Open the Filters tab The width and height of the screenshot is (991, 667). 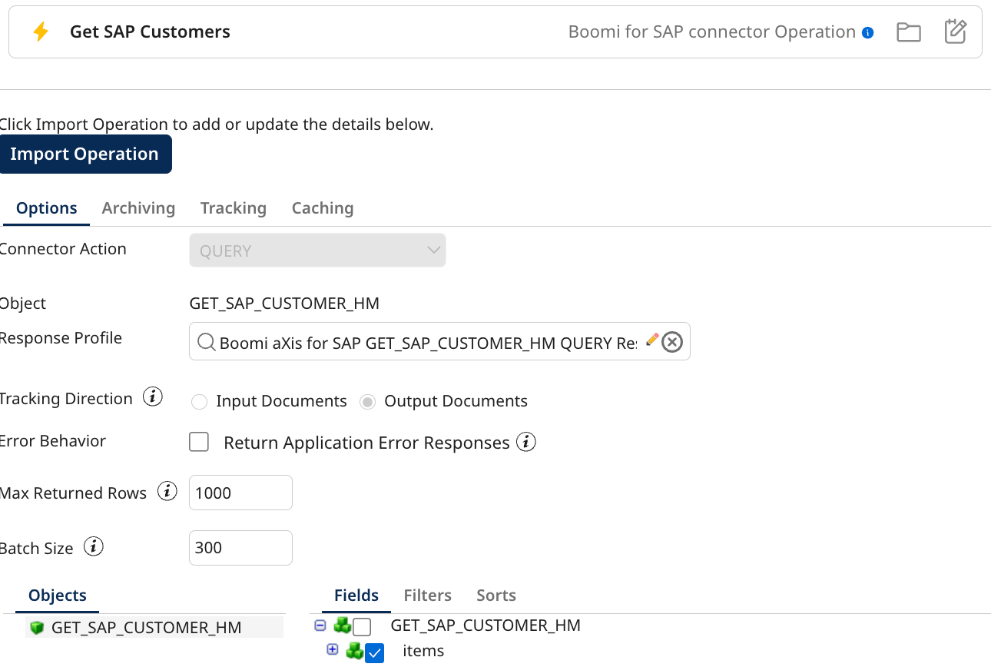(427, 595)
